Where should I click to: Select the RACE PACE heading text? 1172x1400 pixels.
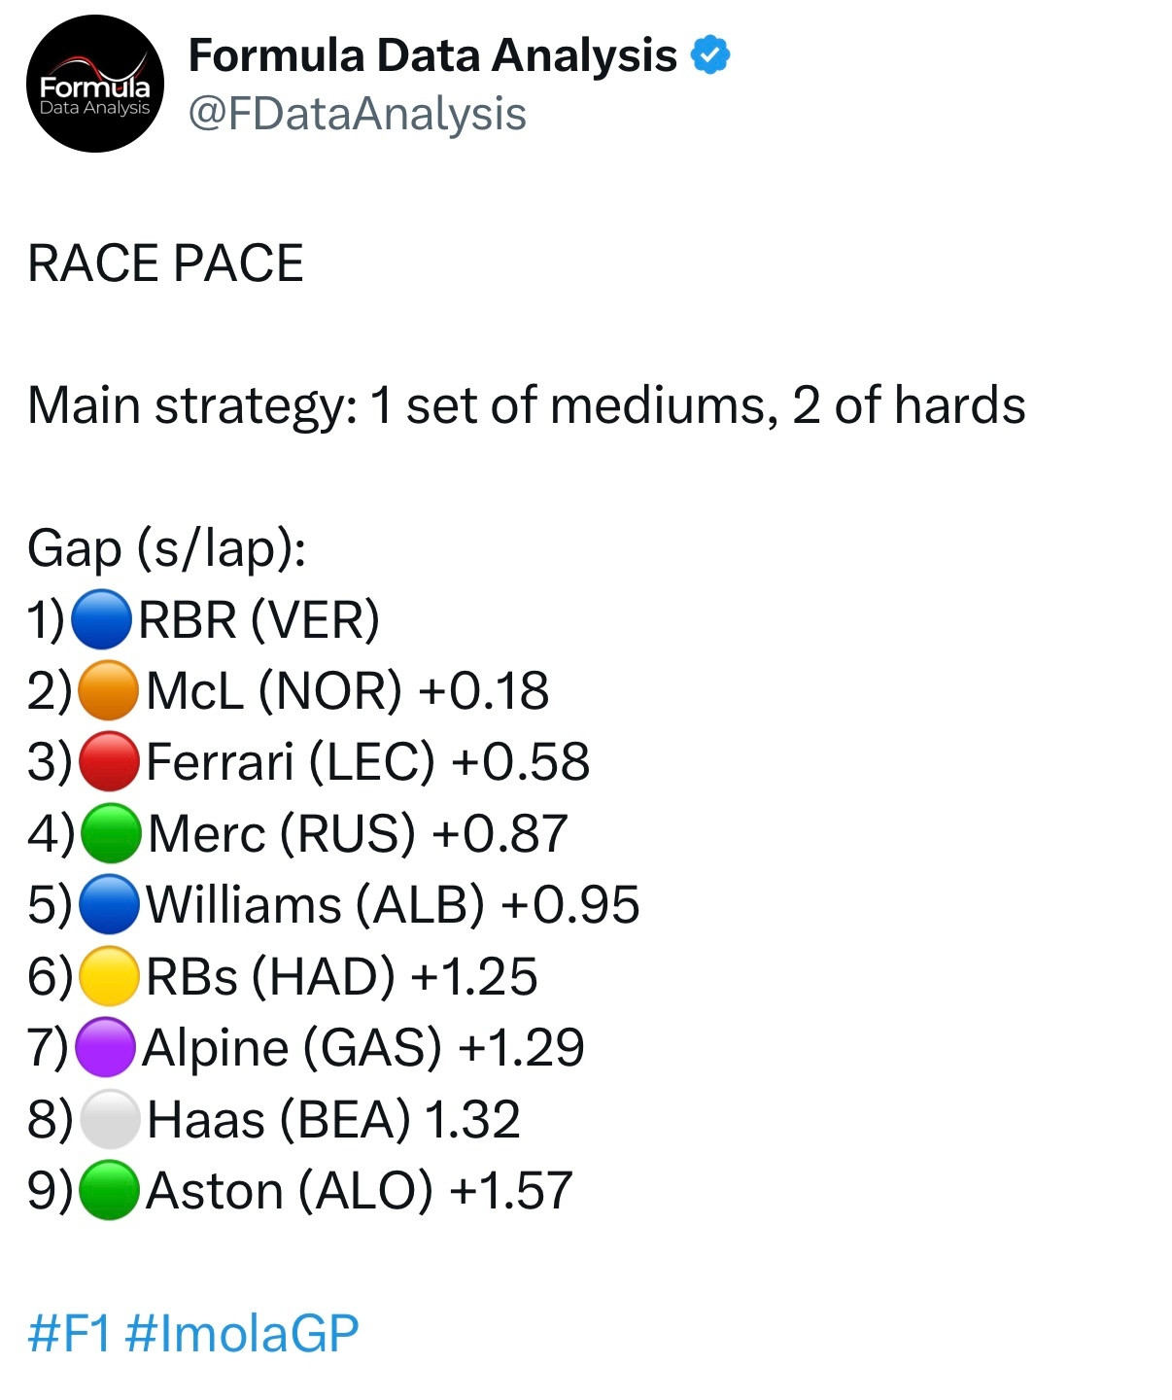165,263
